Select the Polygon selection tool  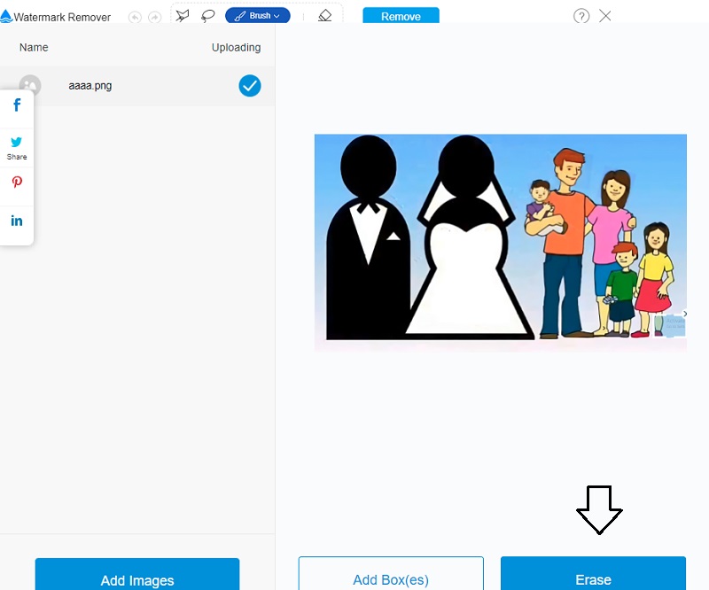click(x=183, y=15)
